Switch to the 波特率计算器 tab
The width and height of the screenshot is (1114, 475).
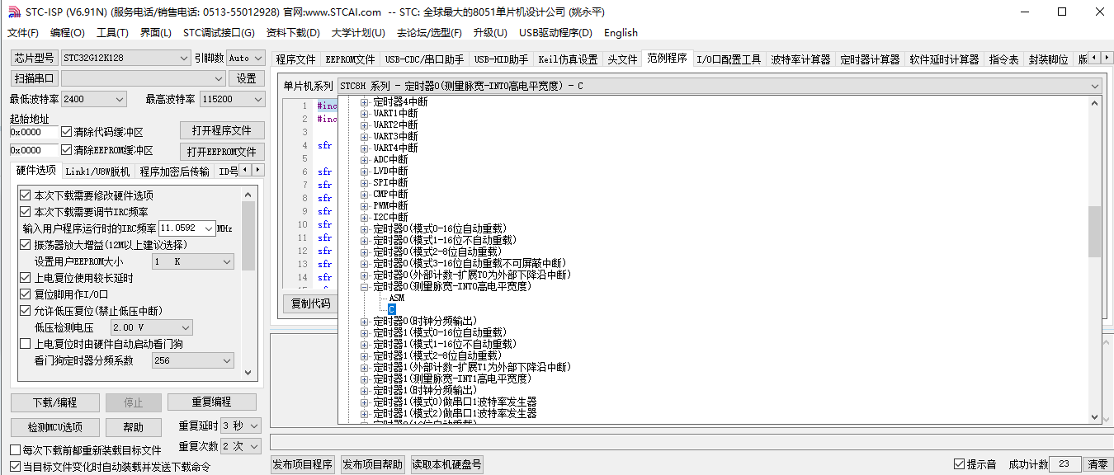click(800, 59)
